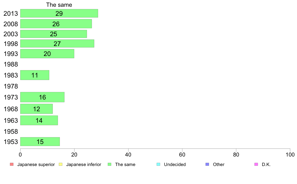Click the green The same legend swatch
The width and height of the screenshot is (297, 184).
tap(109, 164)
